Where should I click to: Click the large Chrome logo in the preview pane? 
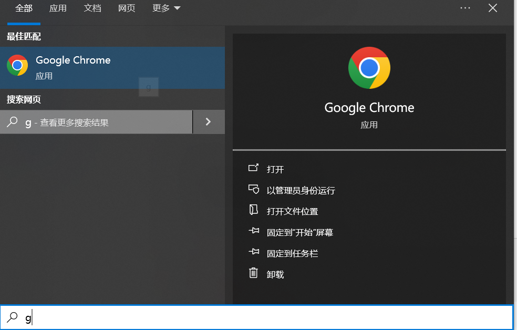coord(369,68)
